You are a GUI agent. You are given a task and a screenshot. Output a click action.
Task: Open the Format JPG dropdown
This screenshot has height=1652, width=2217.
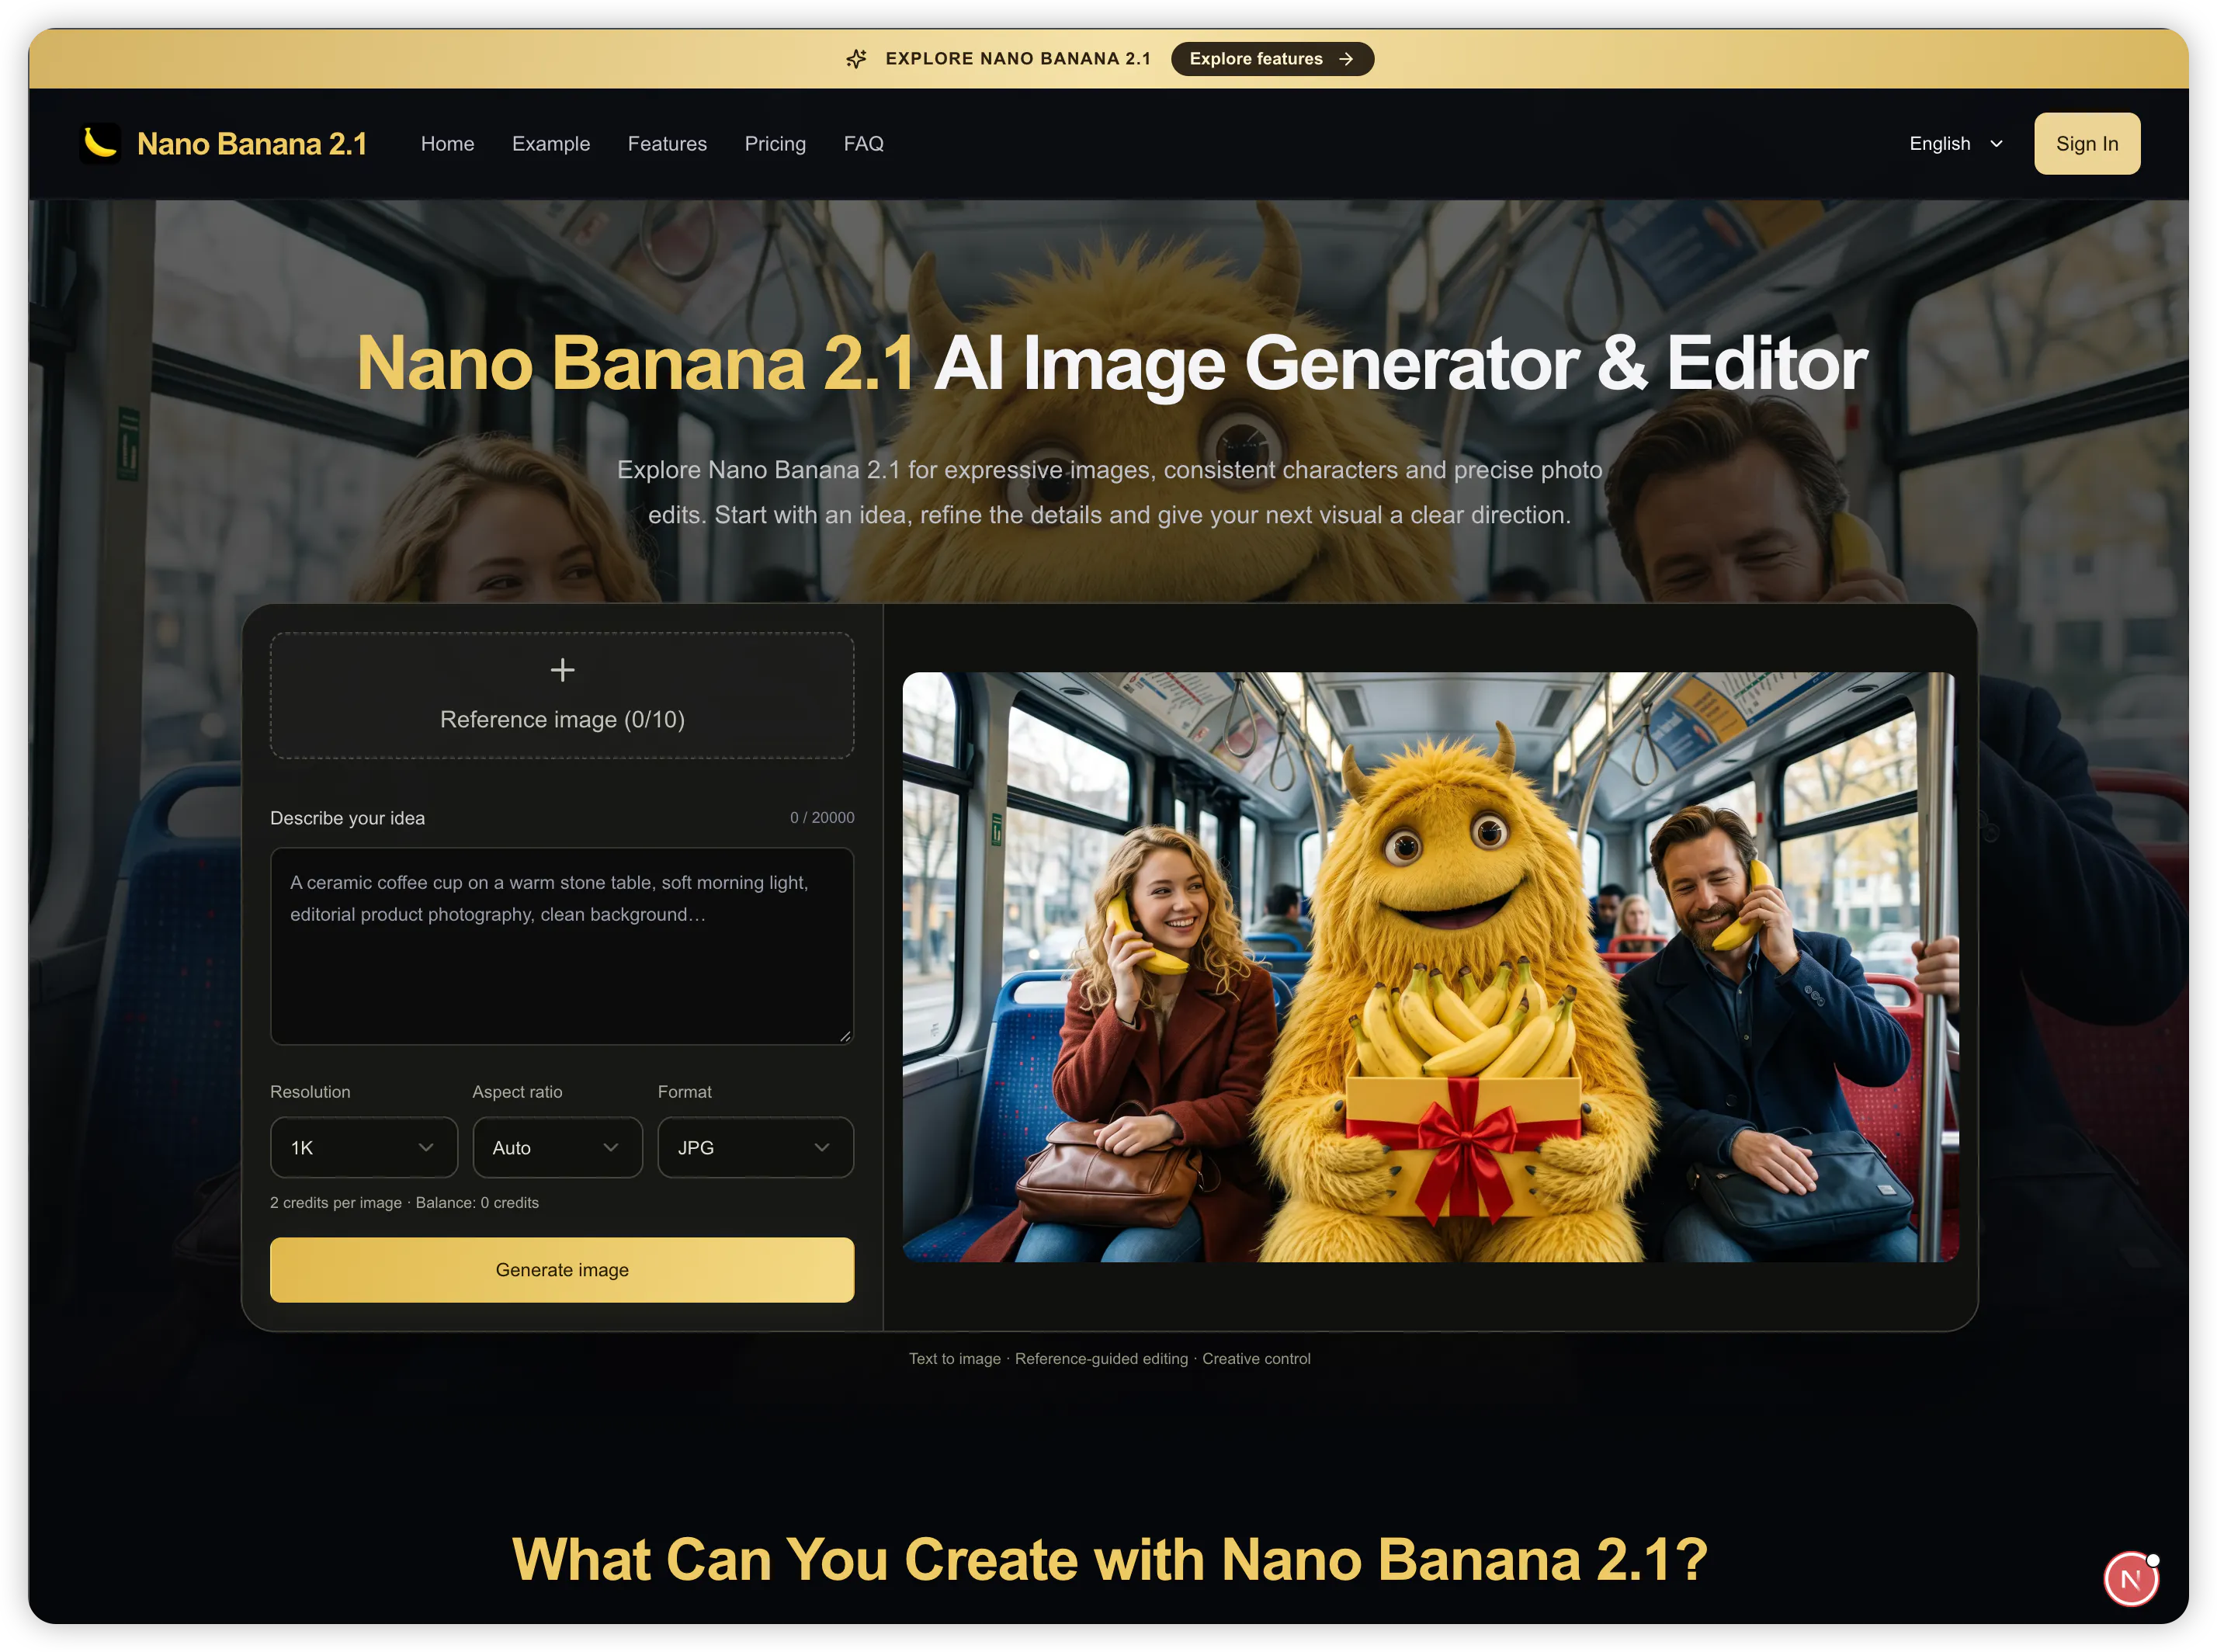(x=755, y=1148)
